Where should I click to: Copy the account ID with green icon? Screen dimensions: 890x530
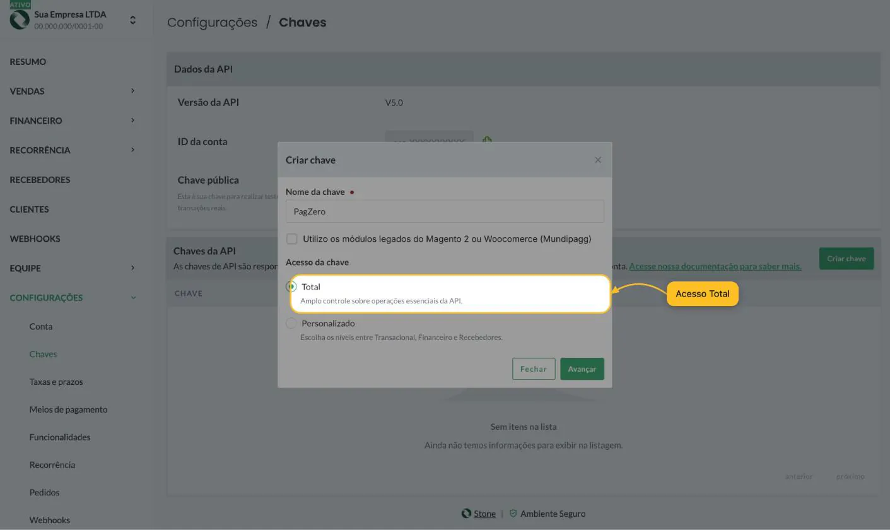pos(487,141)
